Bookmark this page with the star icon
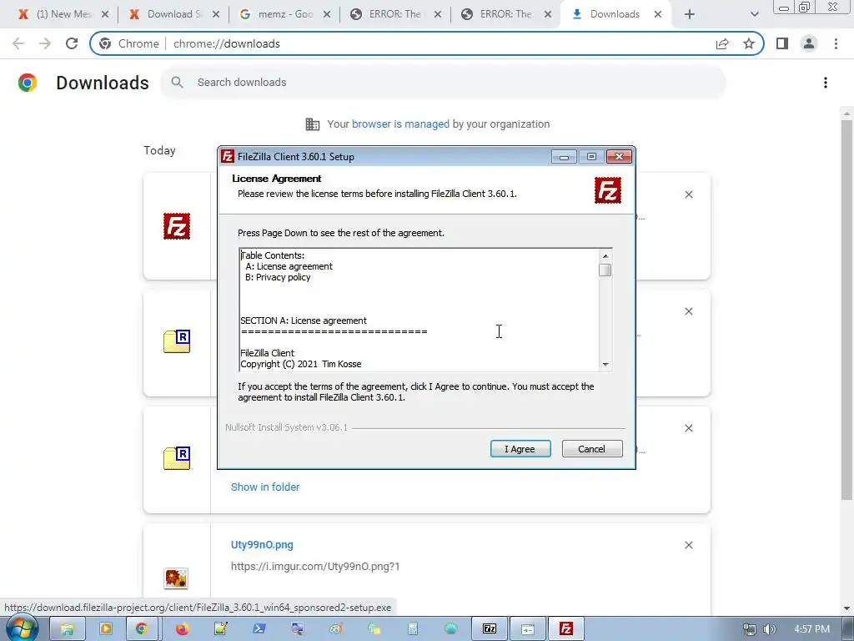 [749, 43]
